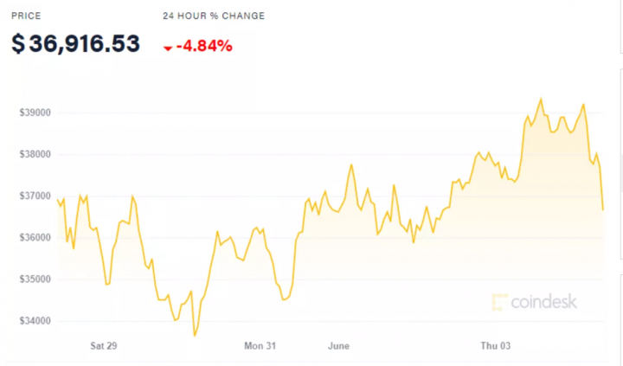Viewport: 623px width, 366px height.
Task: Click the $37000 y-axis label
Action: 35,196
